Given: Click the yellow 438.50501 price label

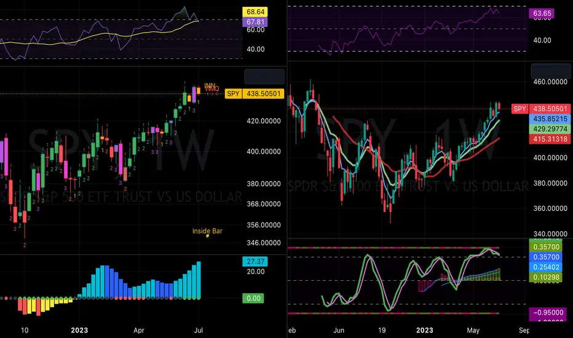Looking at the screenshot, I should click(263, 93).
